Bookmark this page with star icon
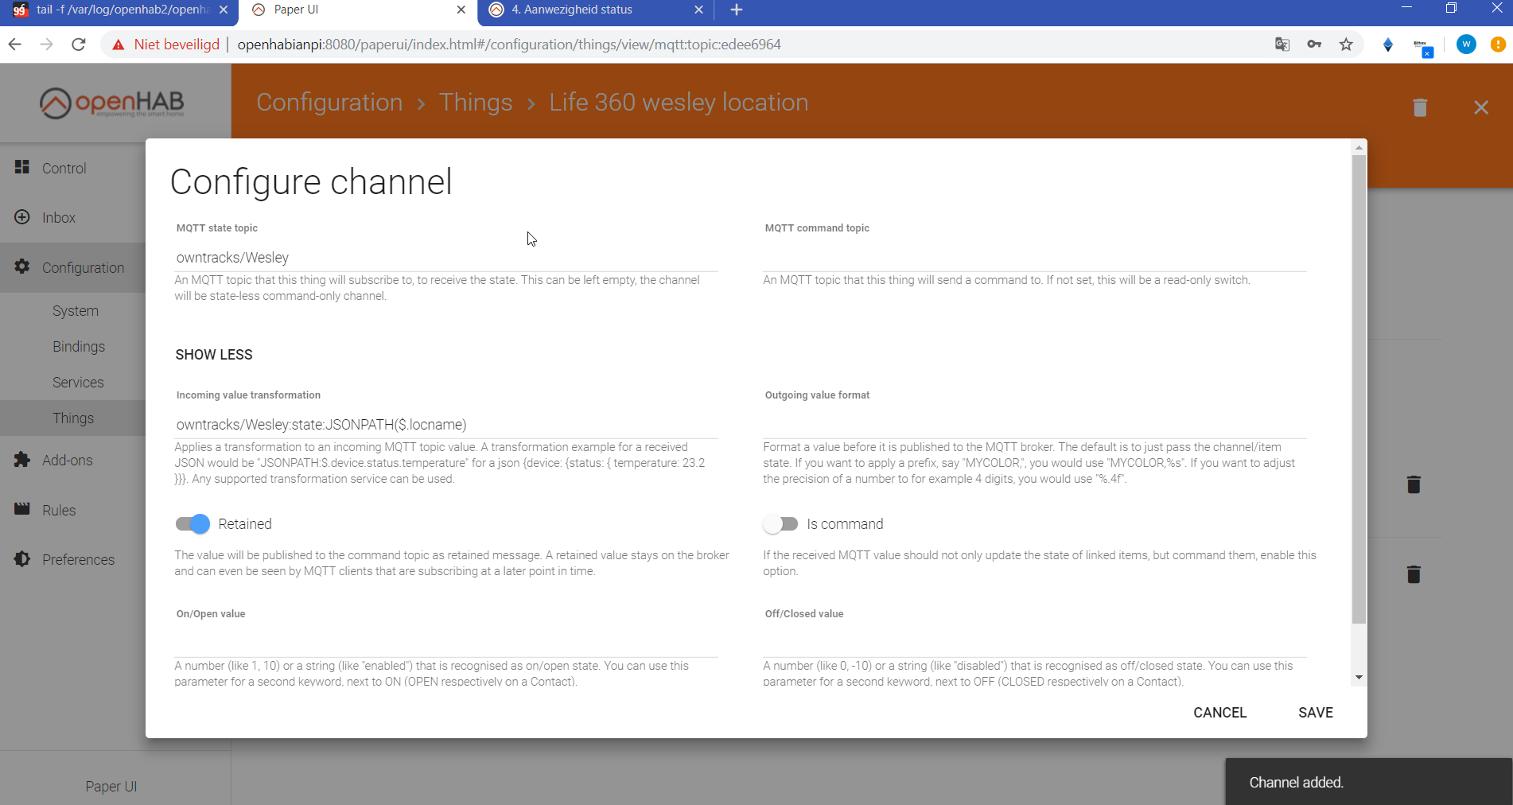This screenshot has height=805, width=1513. (1346, 45)
